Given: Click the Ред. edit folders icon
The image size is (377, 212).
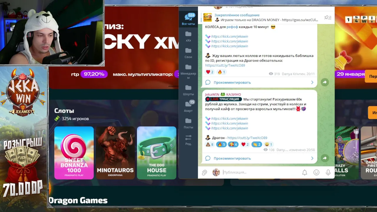Looking at the screenshot, I should coord(188,140).
